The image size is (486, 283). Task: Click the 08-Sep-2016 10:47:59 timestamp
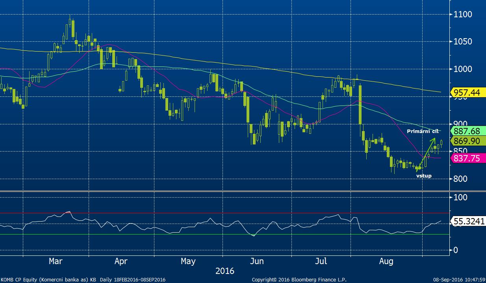458,280
